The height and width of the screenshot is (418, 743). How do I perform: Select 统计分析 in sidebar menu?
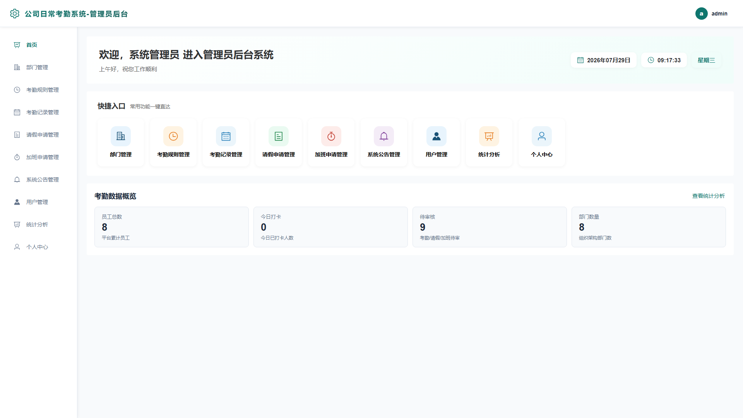(39, 224)
